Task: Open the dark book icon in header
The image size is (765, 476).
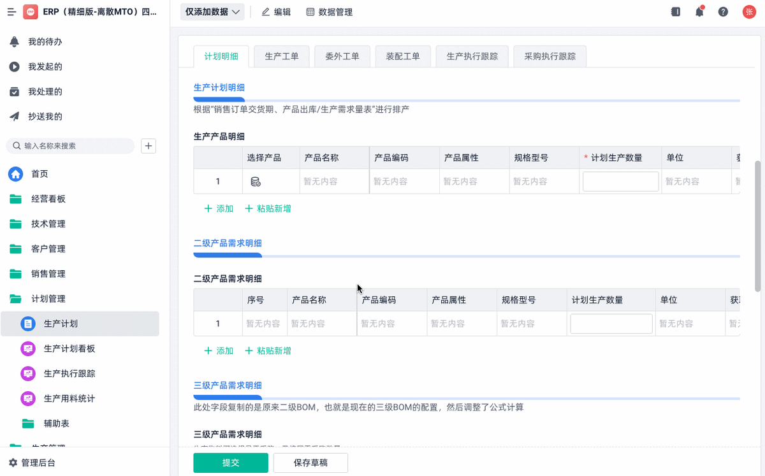Action: (676, 11)
